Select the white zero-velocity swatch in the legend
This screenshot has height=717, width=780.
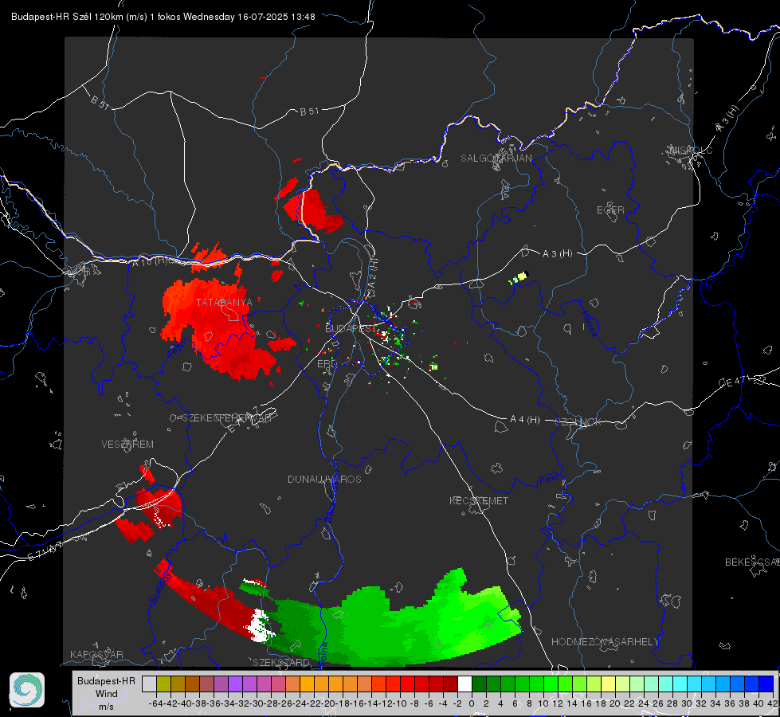(464, 684)
